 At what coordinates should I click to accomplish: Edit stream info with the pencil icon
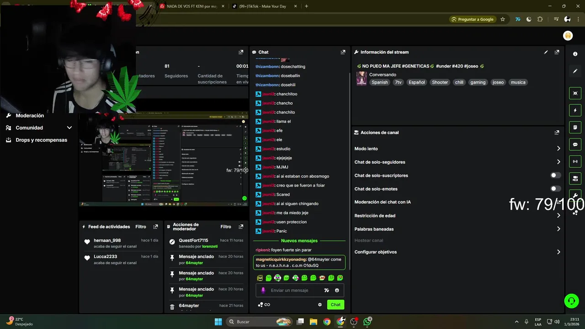(546, 52)
